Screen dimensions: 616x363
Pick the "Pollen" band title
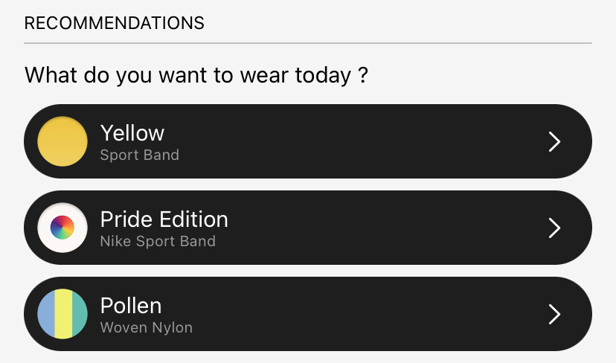tap(131, 306)
